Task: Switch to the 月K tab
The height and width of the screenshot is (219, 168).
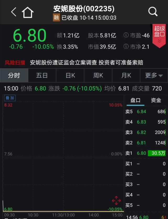Action: pyautogui.click(x=126, y=75)
